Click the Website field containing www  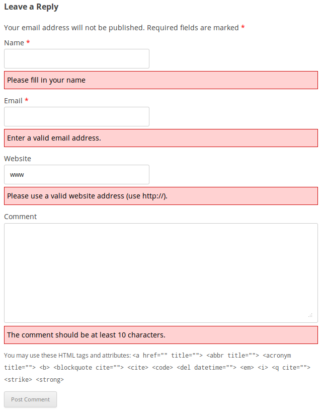click(x=76, y=175)
